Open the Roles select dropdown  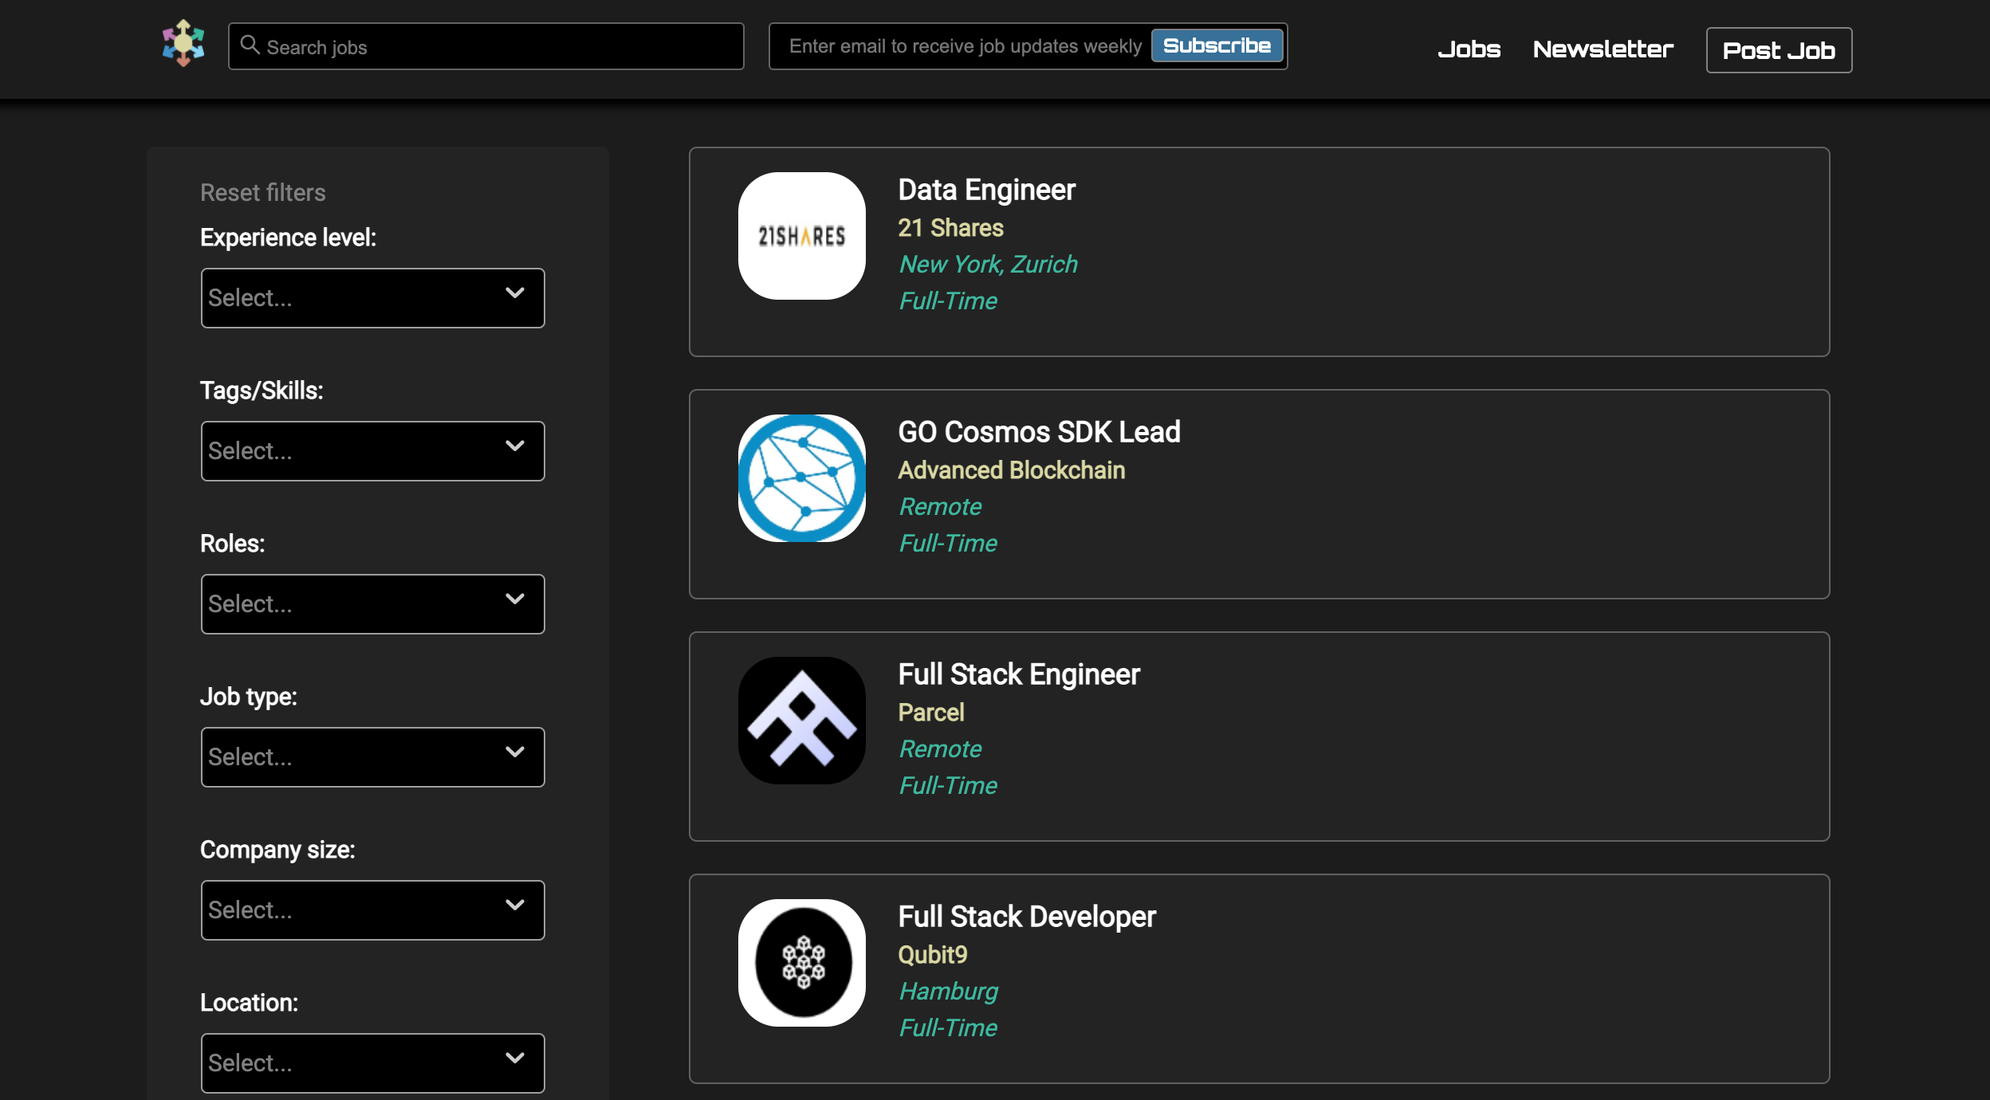pos(372,604)
